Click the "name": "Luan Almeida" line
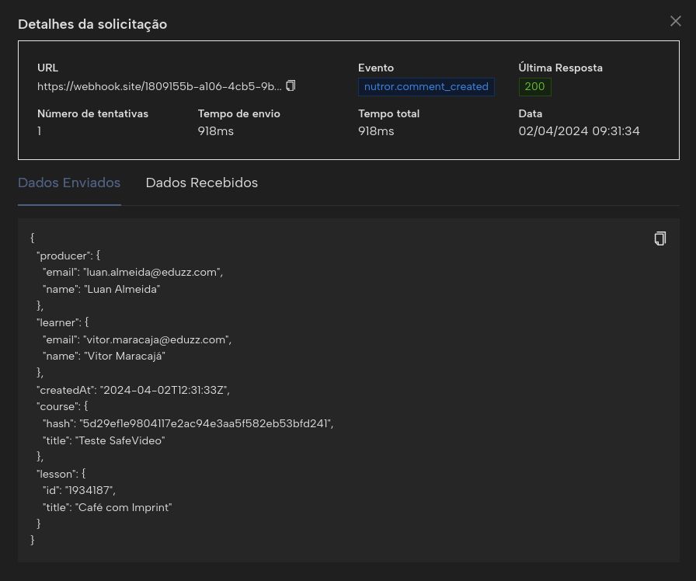Image resolution: width=696 pixels, height=581 pixels. [101, 289]
